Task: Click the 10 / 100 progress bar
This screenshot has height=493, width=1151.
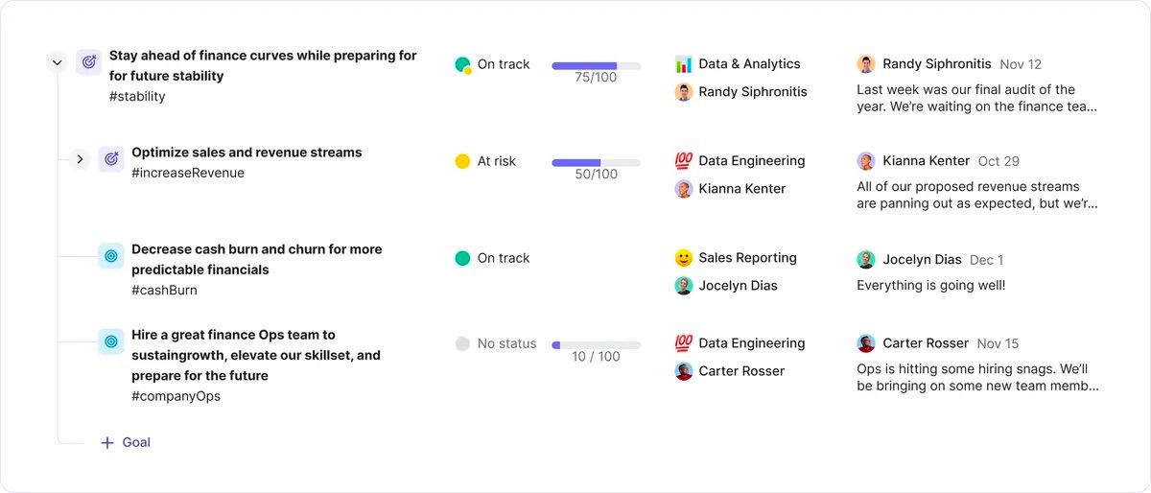Action: (x=596, y=345)
